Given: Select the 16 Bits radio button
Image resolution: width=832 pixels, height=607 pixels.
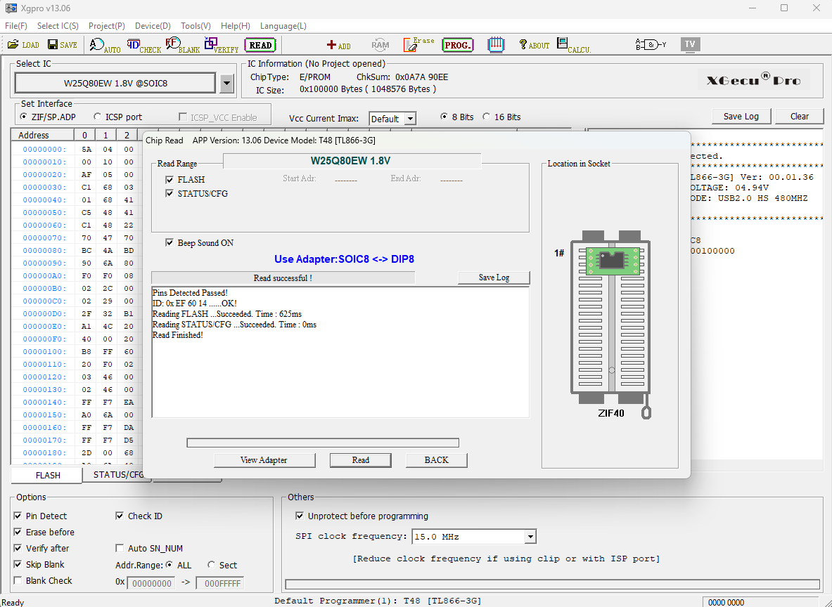Looking at the screenshot, I should click(x=487, y=117).
